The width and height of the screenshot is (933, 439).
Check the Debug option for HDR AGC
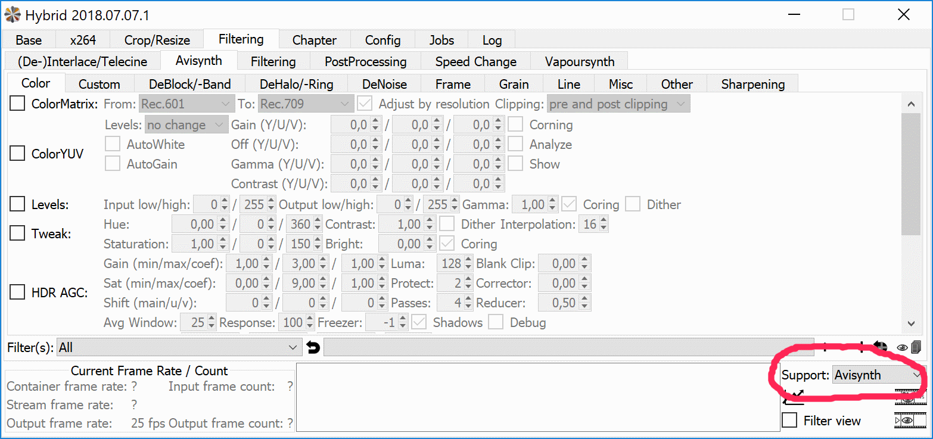(496, 322)
